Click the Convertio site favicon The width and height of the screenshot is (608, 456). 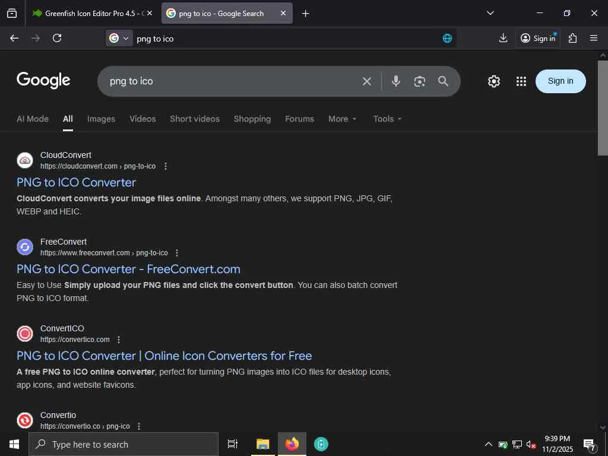click(x=25, y=420)
